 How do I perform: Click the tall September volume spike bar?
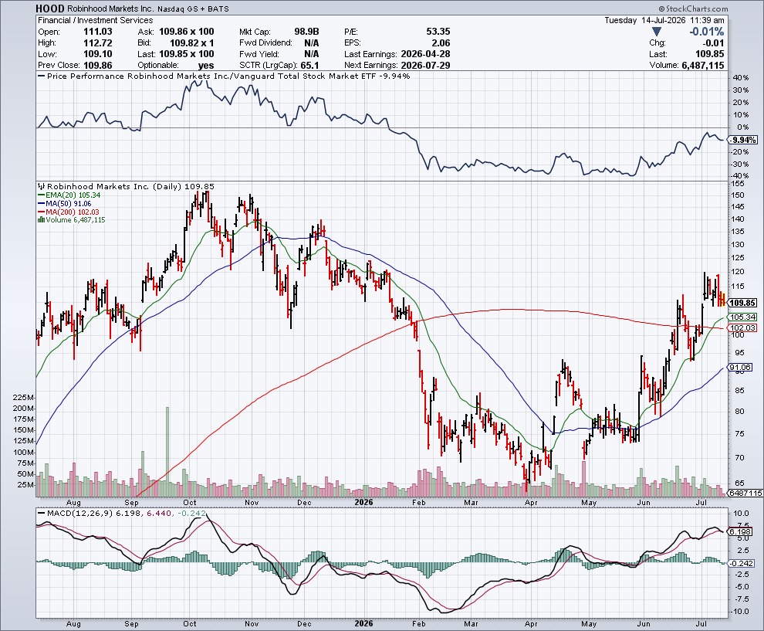point(167,452)
